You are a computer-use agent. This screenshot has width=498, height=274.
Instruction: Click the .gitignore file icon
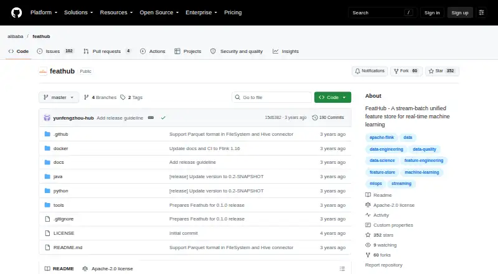pos(47,219)
